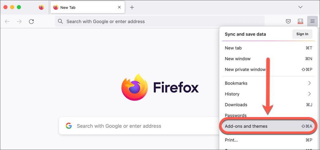The width and height of the screenshot is (320, 150).
Task: Select the New Tab tab
Action: click(x=87, y=7)
